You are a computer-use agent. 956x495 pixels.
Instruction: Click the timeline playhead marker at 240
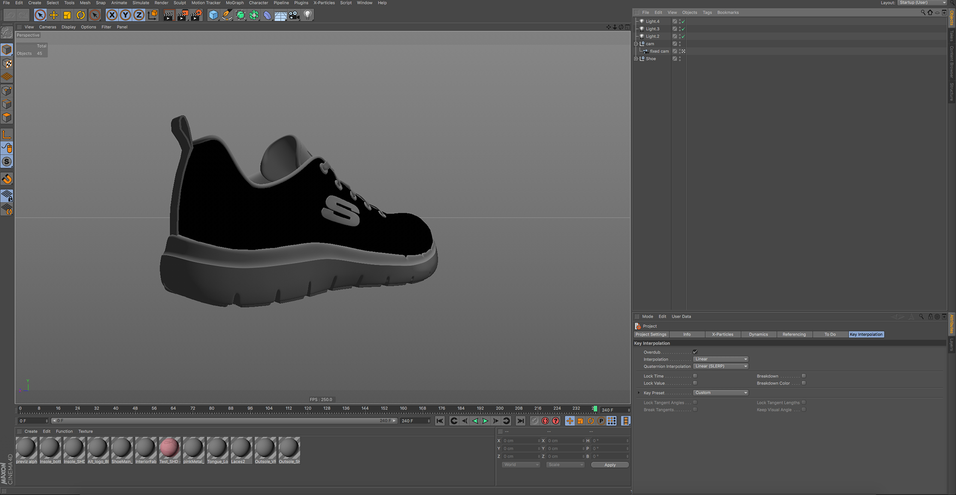pos(595,409)
